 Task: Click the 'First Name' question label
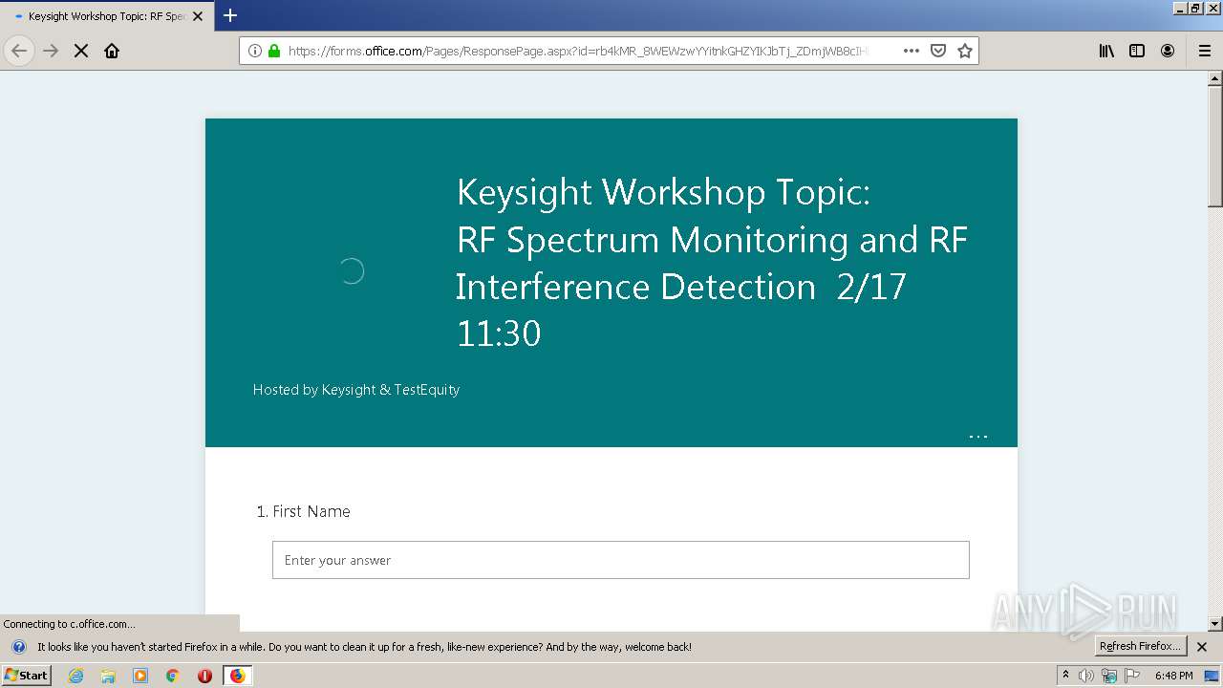(311, 511)
